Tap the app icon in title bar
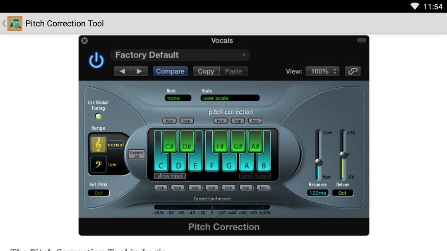Screen dimensions: 447x251 click(15, 24)
